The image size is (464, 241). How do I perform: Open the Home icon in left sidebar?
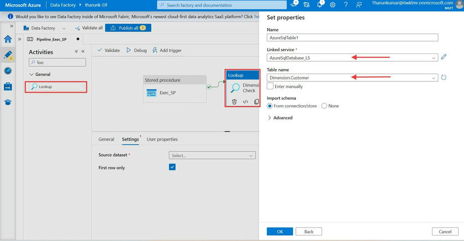pos(8,39)
